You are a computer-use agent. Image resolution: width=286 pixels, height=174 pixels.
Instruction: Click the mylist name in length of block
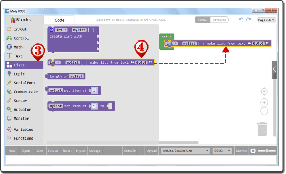[77, 76]
